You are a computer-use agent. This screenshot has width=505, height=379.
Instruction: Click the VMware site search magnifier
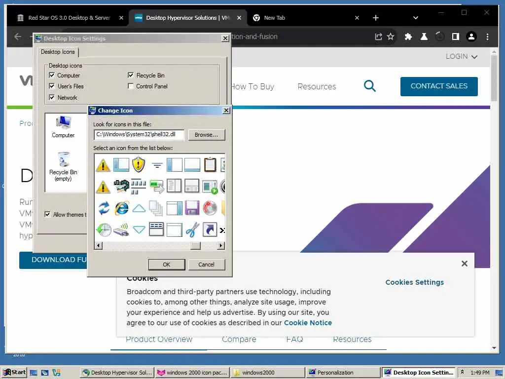tap(370, 86)
